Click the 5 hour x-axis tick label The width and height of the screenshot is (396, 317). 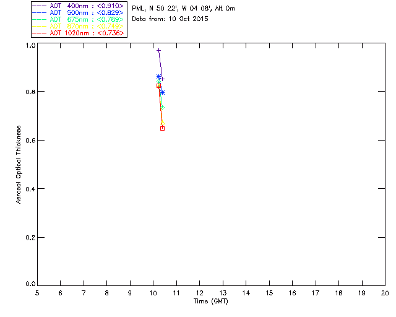pyautogui.click(x=37, y=293)
